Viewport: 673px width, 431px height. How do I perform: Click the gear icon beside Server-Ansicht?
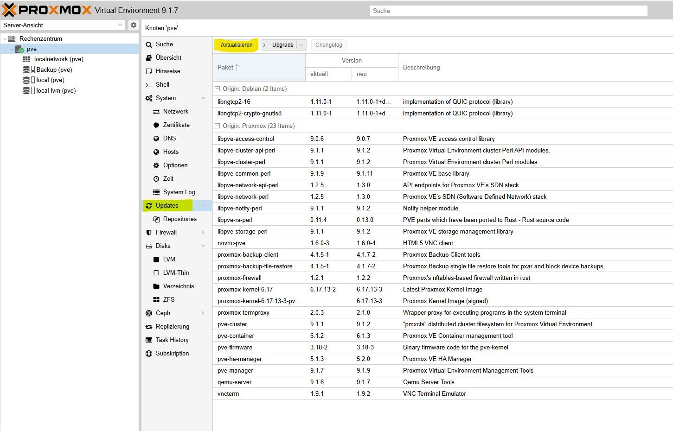tap(134, 25)
